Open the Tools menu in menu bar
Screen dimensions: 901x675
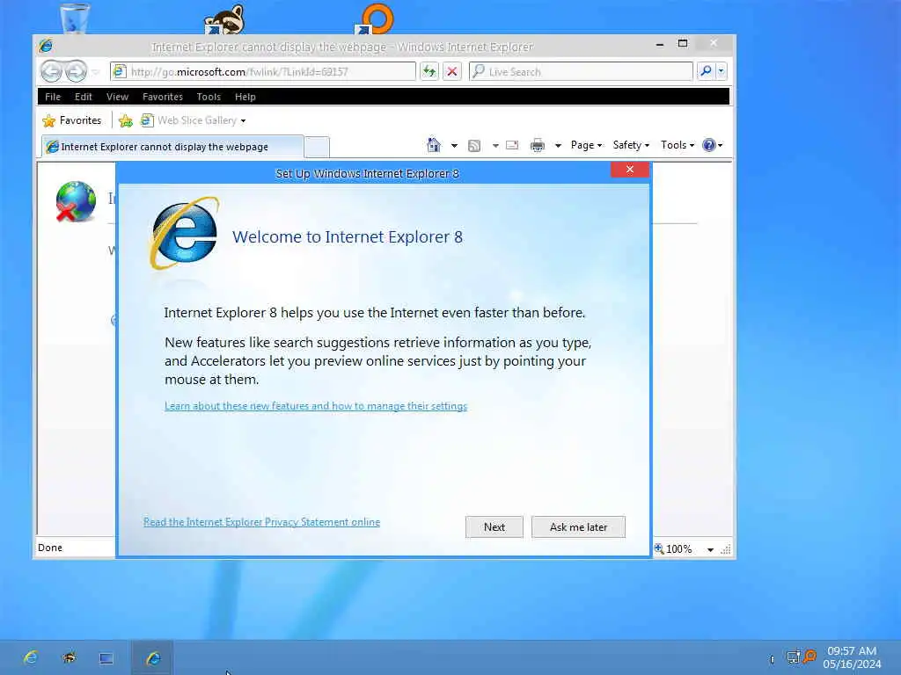pos(209,97)
